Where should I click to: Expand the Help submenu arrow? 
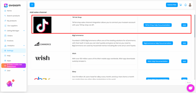tap(24, 56)
